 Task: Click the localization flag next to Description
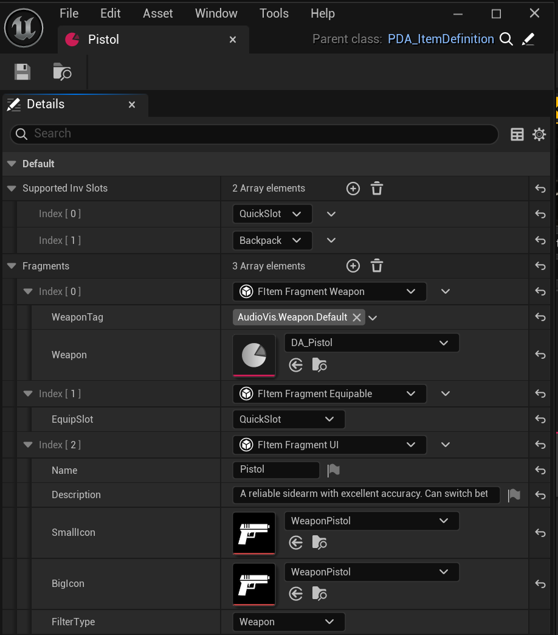(514, 494)
